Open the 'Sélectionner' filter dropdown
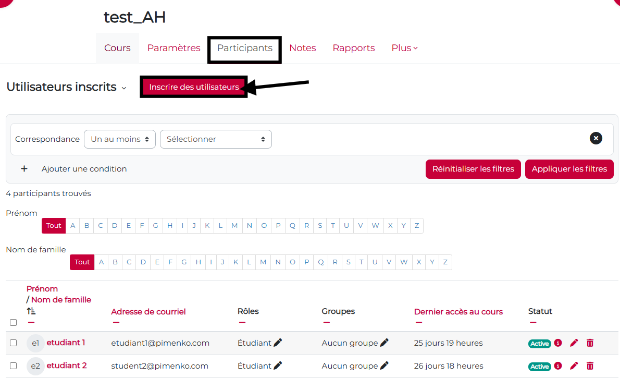Screen dimensions: 620x378 [x=216, y=139]
